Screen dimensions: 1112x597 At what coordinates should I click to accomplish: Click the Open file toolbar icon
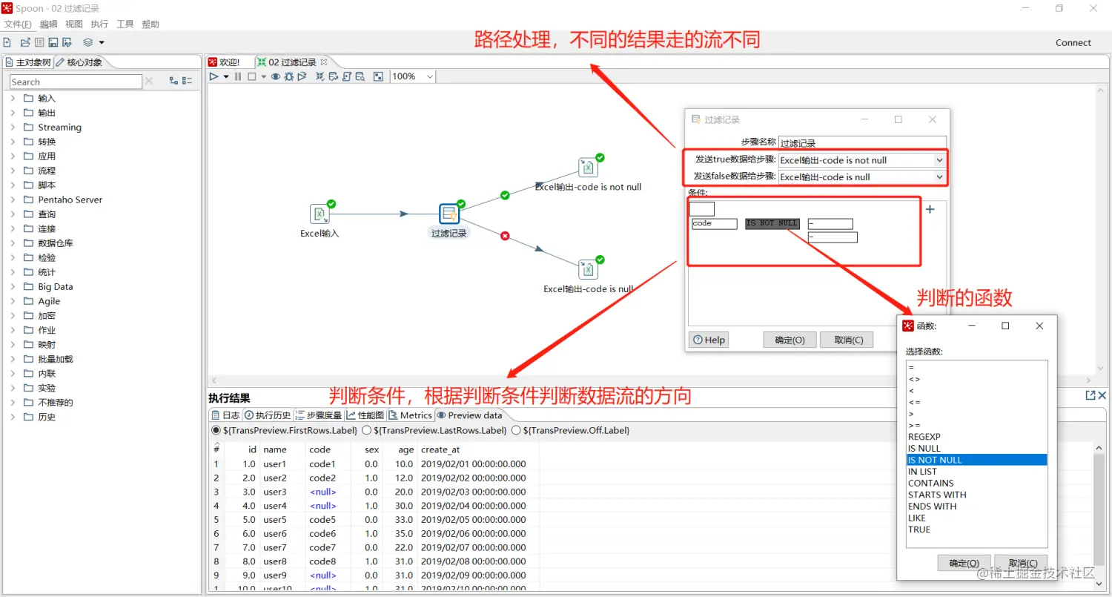point(25,42)
